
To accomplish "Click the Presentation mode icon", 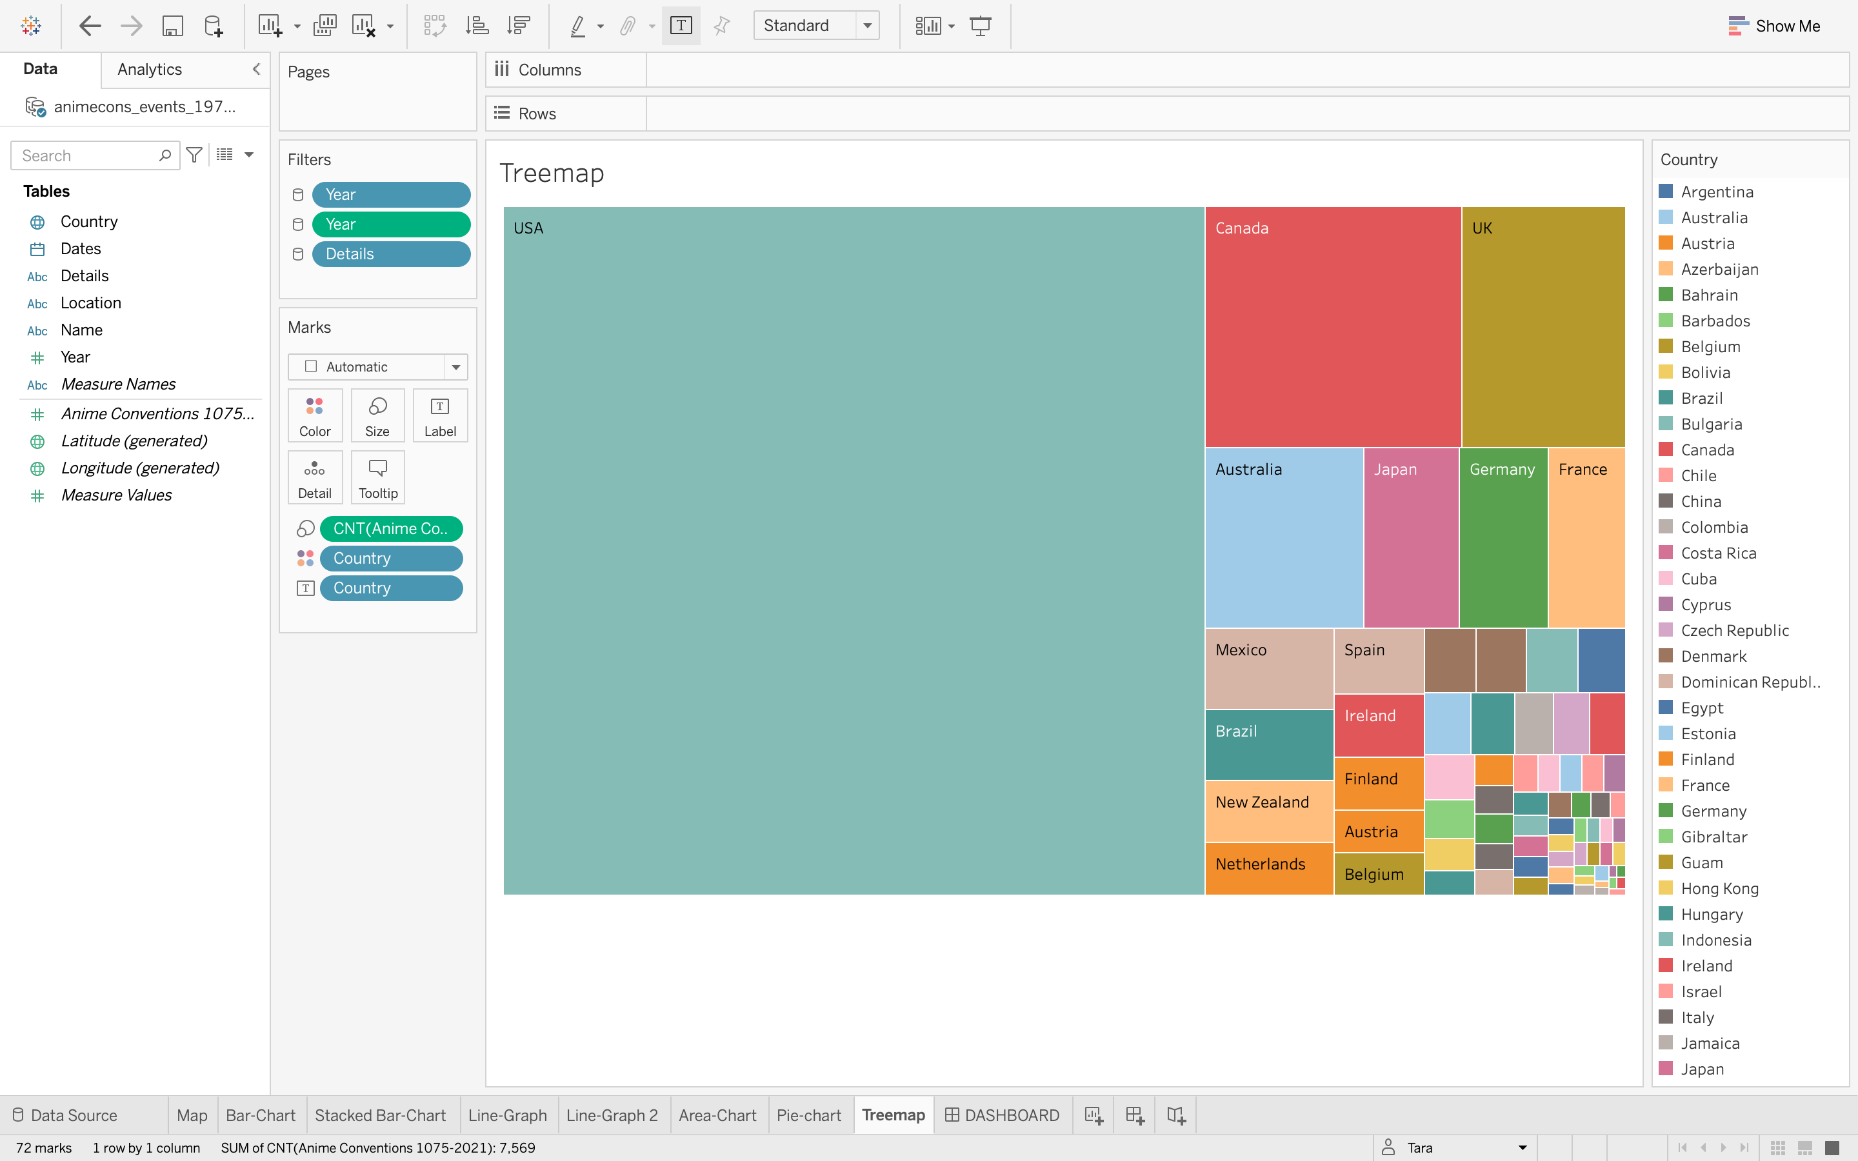I will pyautogui.click(x=981, y=25).
